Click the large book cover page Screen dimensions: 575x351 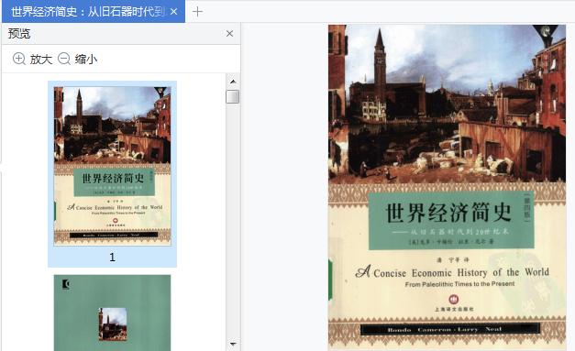[447, 187]
